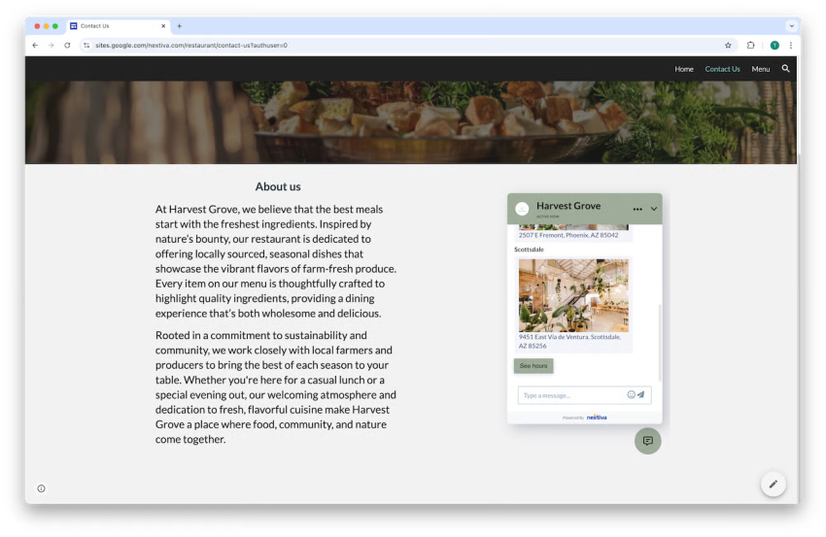
Task: Focus the Type a message field
Action: [x=571, y=395]
